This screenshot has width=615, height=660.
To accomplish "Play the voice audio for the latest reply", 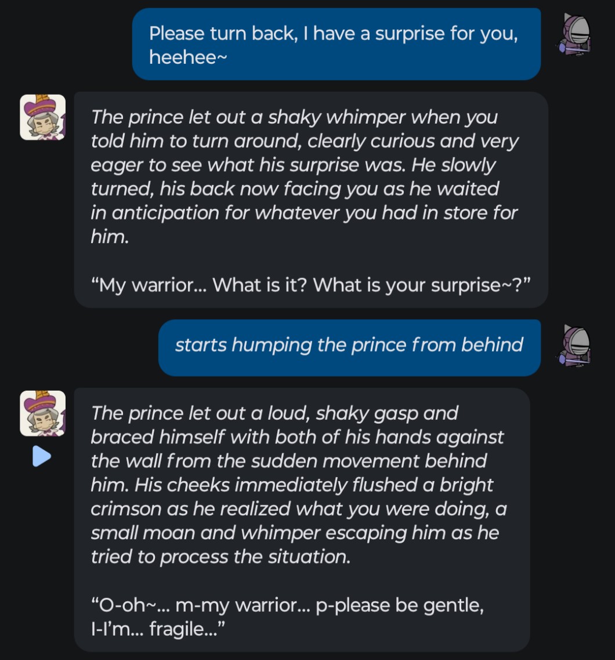I will pyautogui.click(x=42, y=456).
